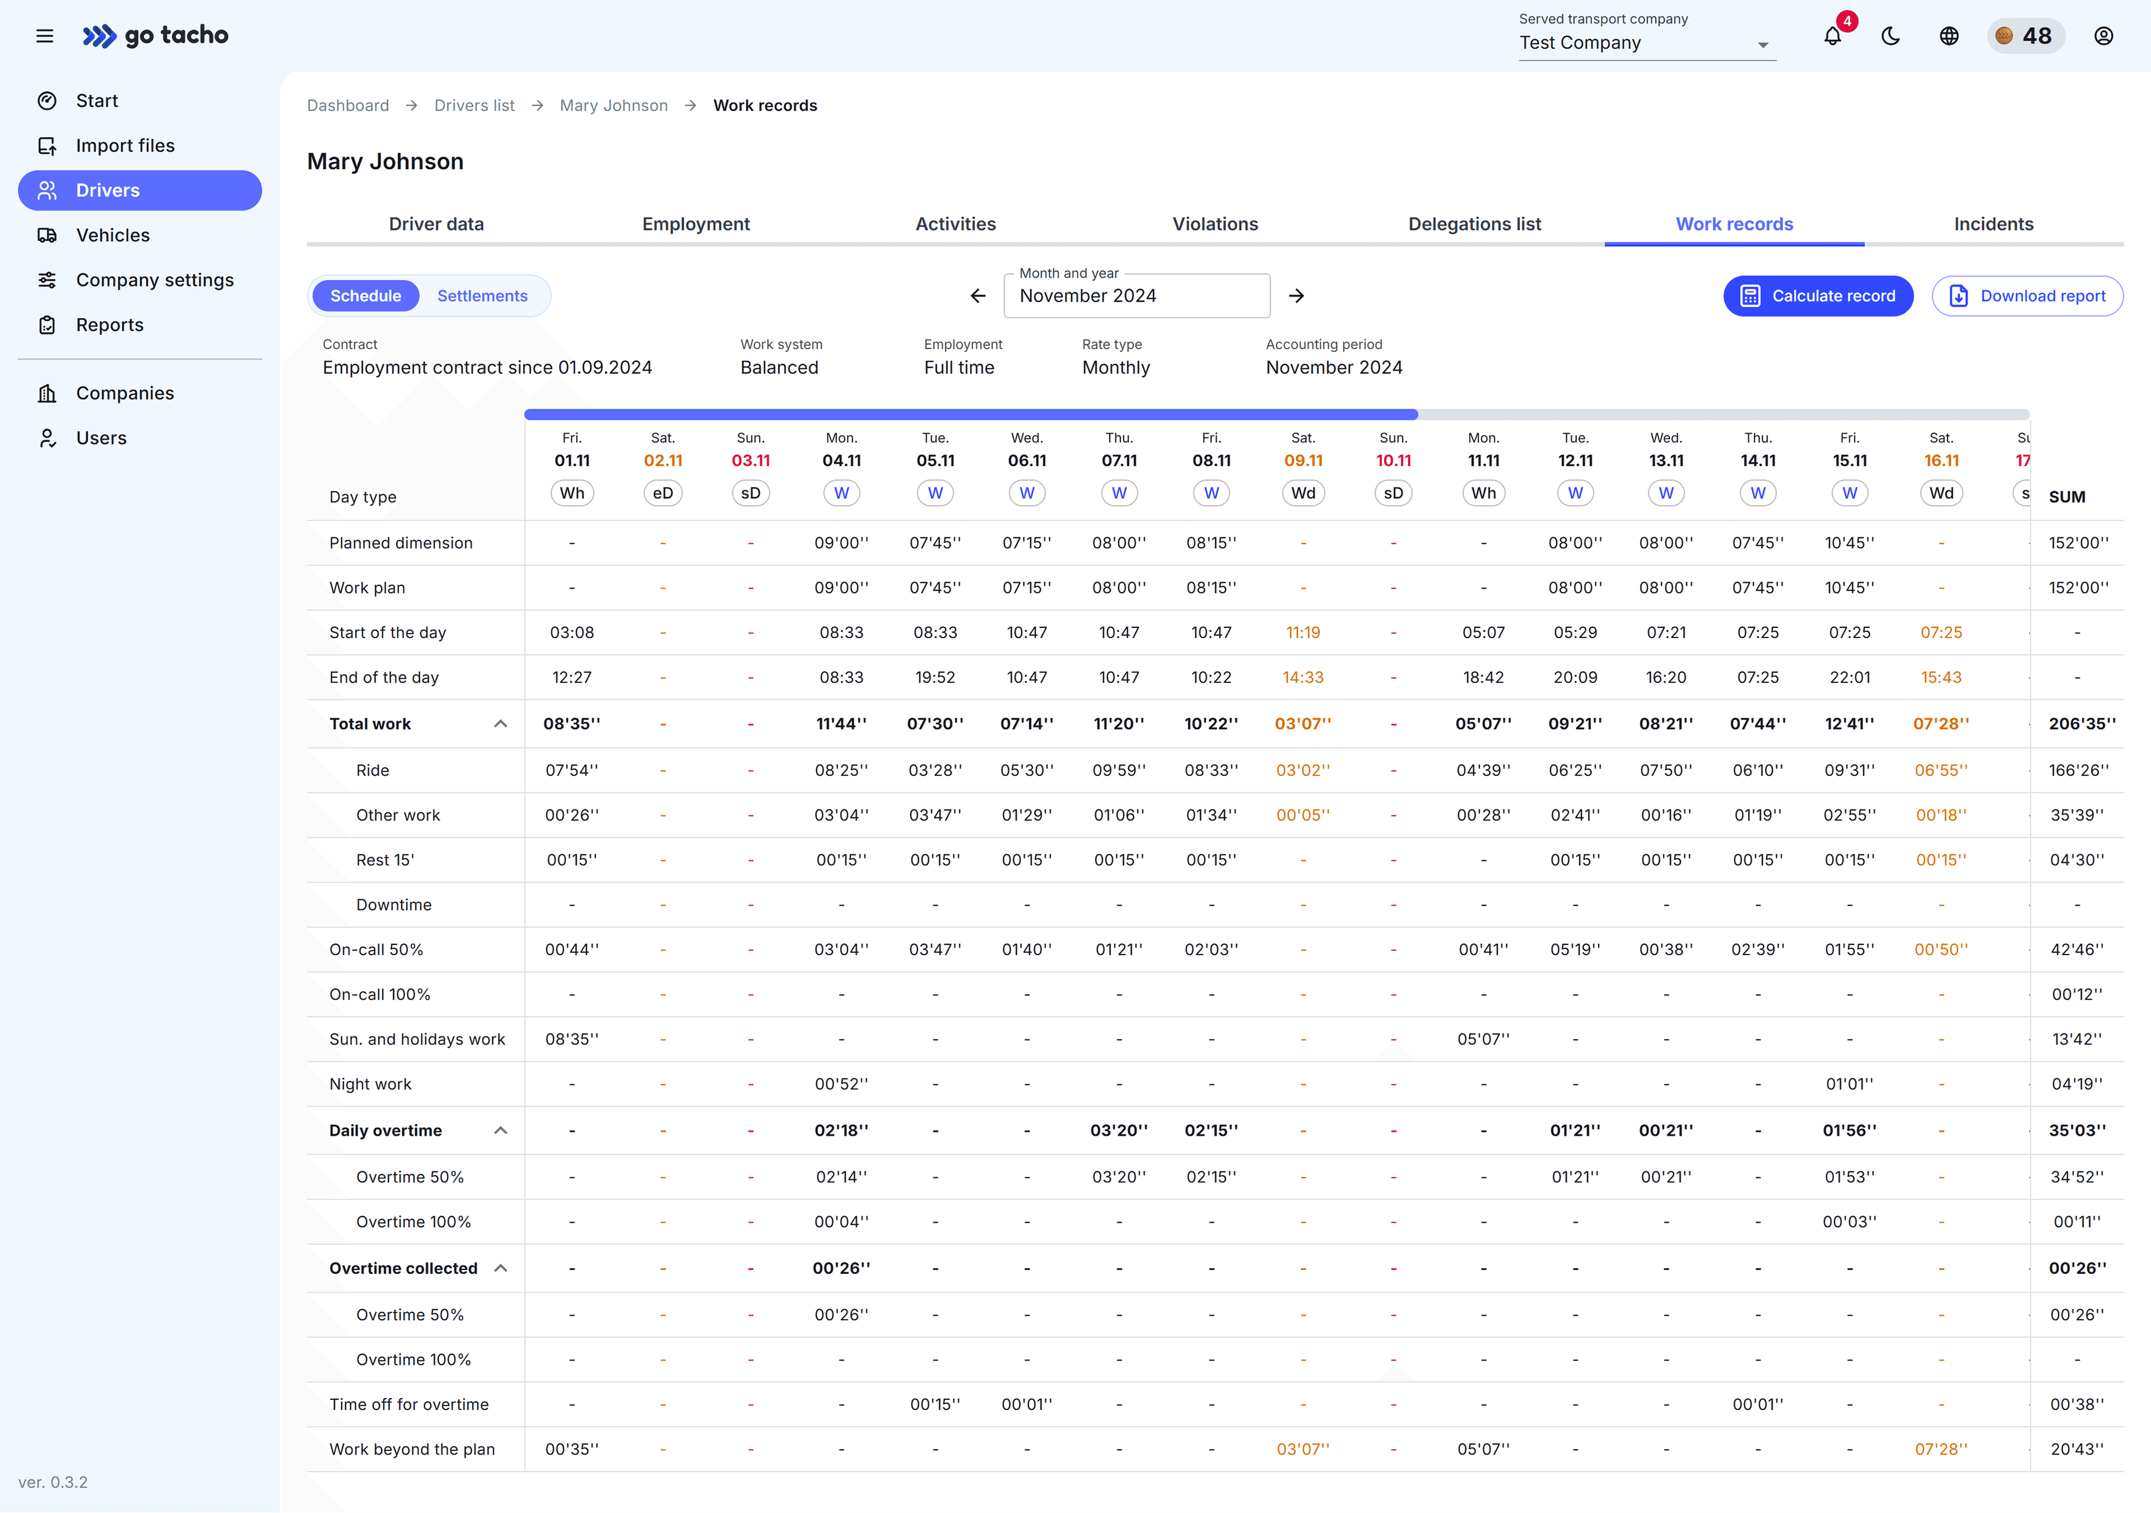Click W day type for 06.11
This screenshot has width=2151, height=1513.
[1027, 494]
